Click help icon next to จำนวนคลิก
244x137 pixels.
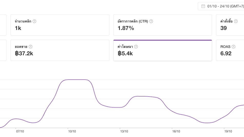pyautogui.click(x=35, y=21)
